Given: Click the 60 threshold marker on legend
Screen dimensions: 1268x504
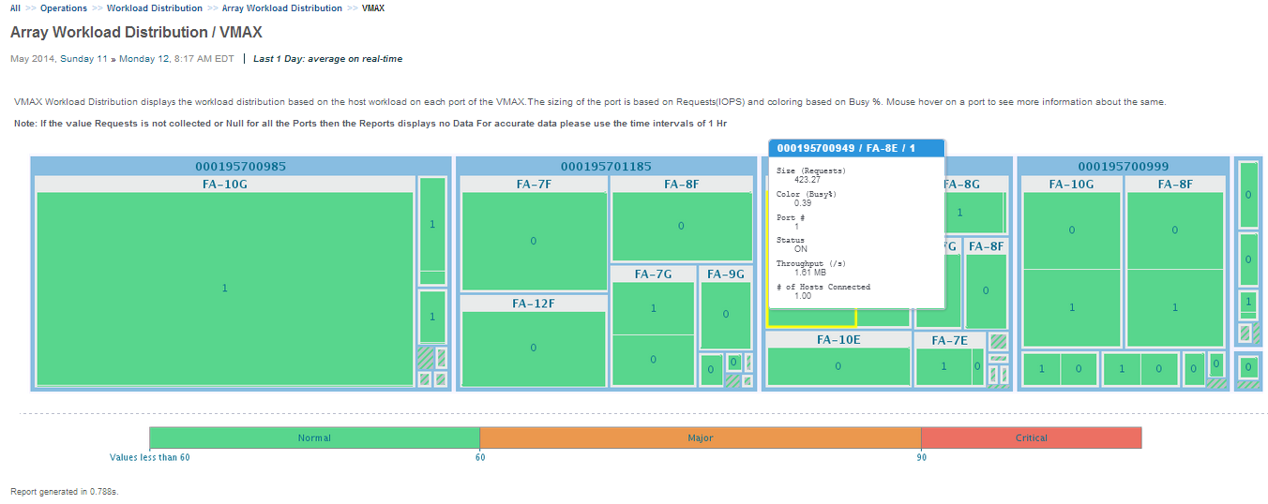Looking at the screenshot, I should coord(479,457).
